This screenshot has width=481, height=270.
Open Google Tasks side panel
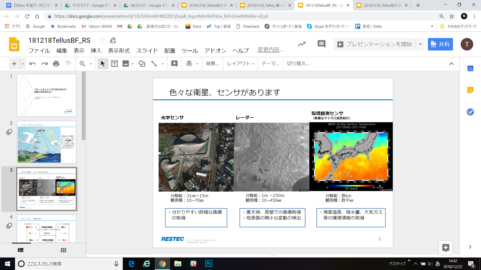tap(470, 112)
